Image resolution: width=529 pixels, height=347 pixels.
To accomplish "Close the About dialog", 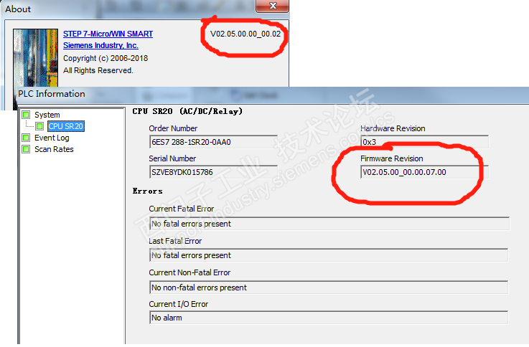I will pyautogui.click(x=272, y=6).
